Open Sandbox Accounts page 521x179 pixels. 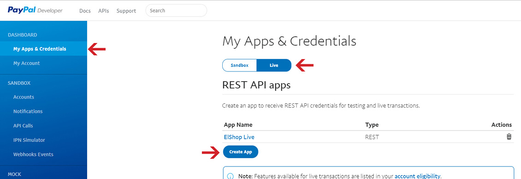pyautogui.click(x=43, y=97)
